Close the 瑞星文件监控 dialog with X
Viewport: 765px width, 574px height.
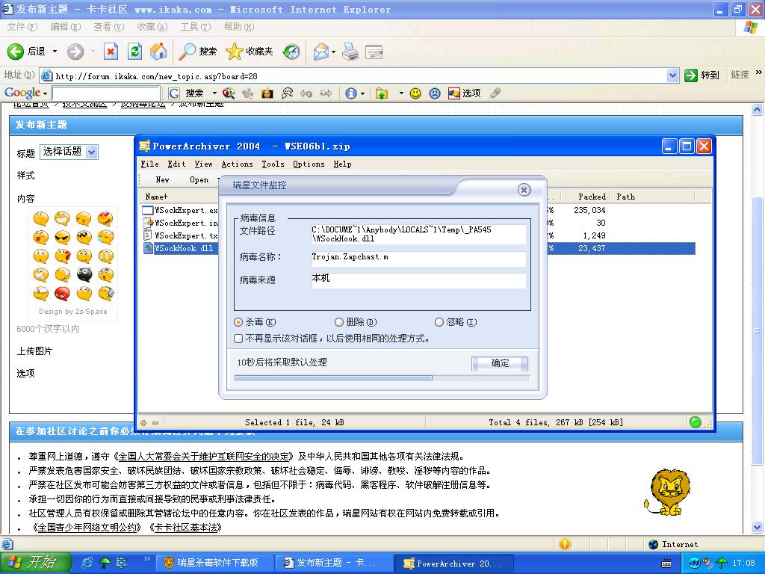[524, 190]
